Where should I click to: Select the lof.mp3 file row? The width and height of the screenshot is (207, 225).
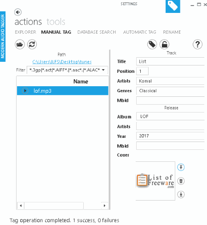coord(63,91)
